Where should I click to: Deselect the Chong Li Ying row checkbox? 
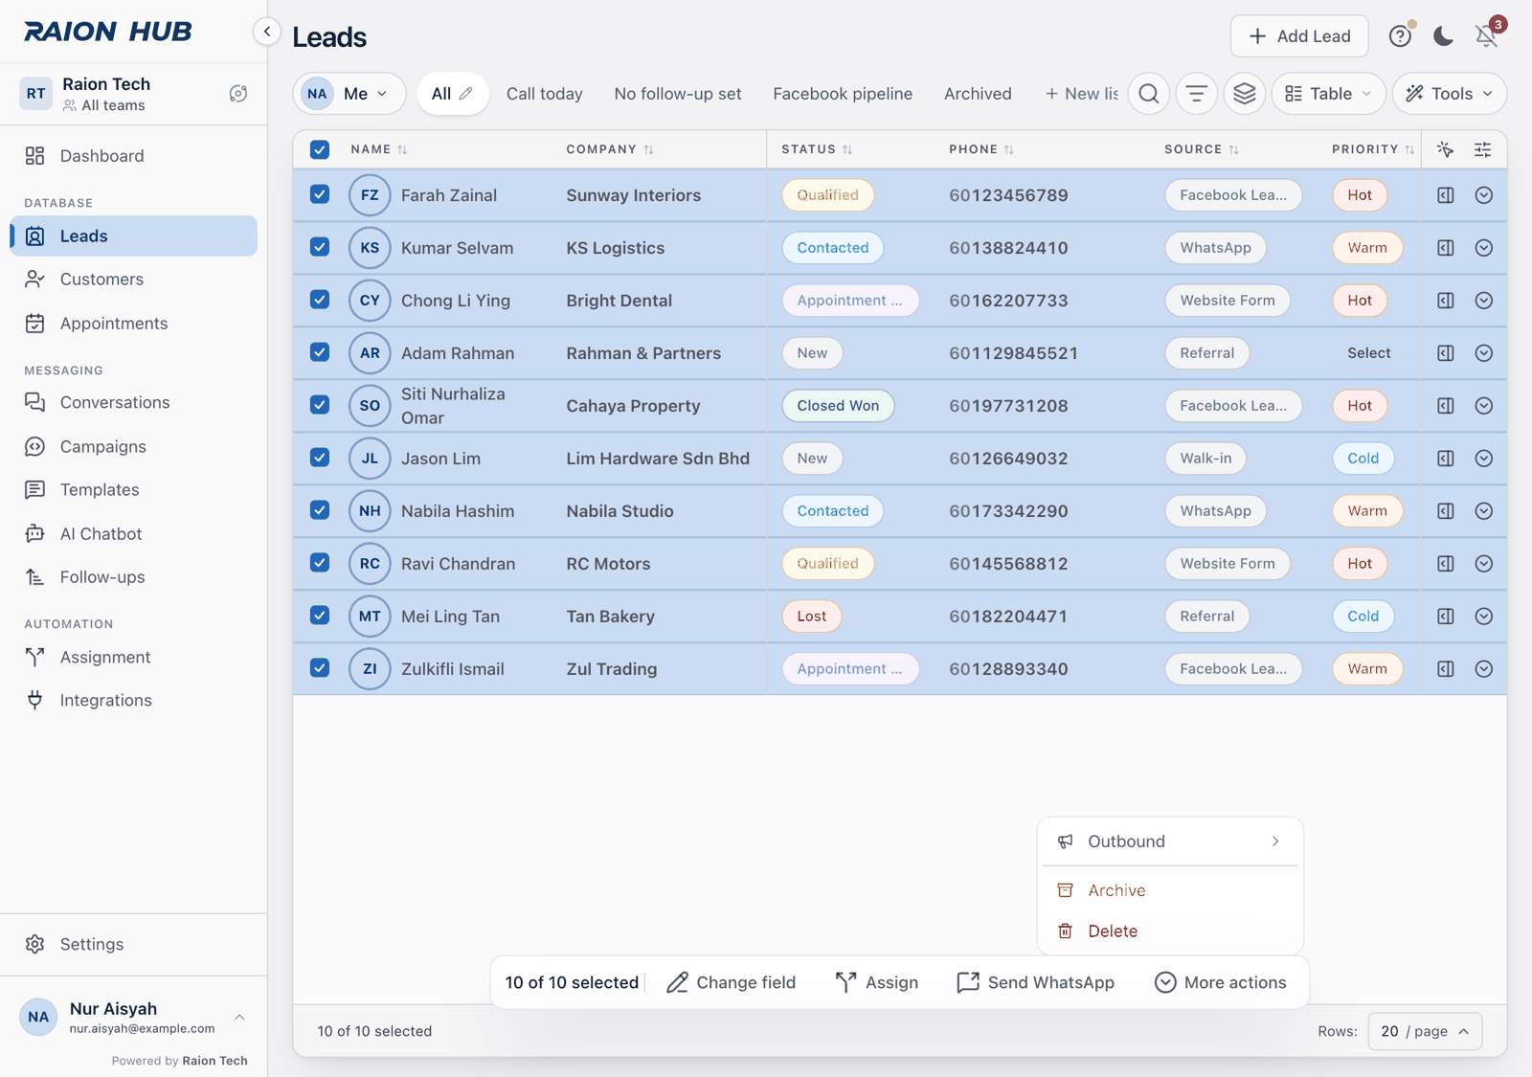coord(320,300)
